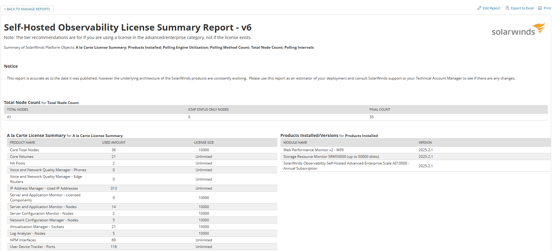
Task: Click the Edit Report pencil icon
Action: [x=479, y=8]
